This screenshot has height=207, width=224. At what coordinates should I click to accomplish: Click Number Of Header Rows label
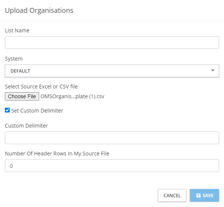(x=57, y=154)
